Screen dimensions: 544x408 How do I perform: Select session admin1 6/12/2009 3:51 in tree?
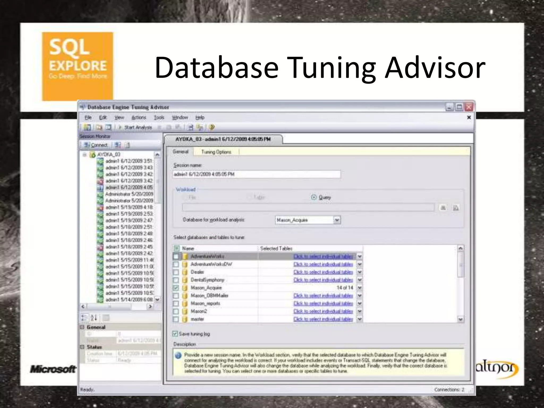tap(129, 161)
